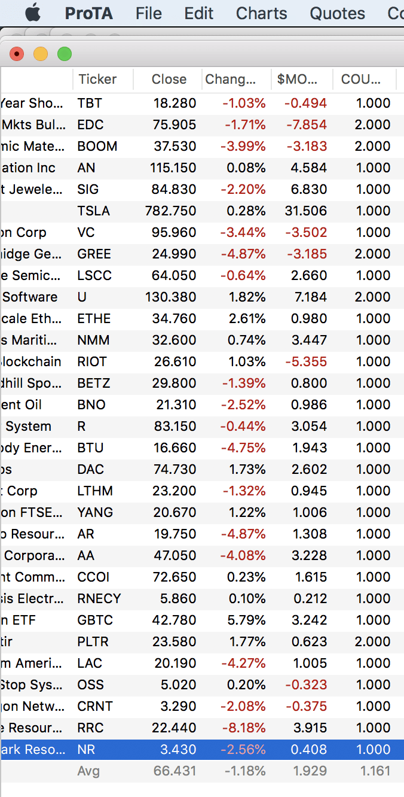
Task: Minimize the watchlist window
Action: pos(41,54)
